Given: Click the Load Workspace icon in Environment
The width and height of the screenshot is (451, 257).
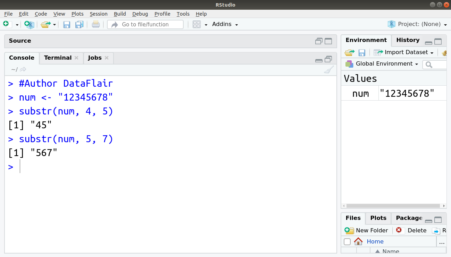Looking at the screenshot, I should pyautogui.click(x=349, y=52).
